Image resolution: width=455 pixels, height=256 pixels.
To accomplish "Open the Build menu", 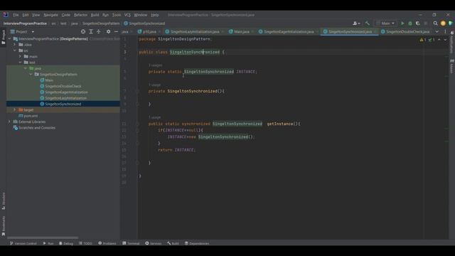I will point(95,15).
